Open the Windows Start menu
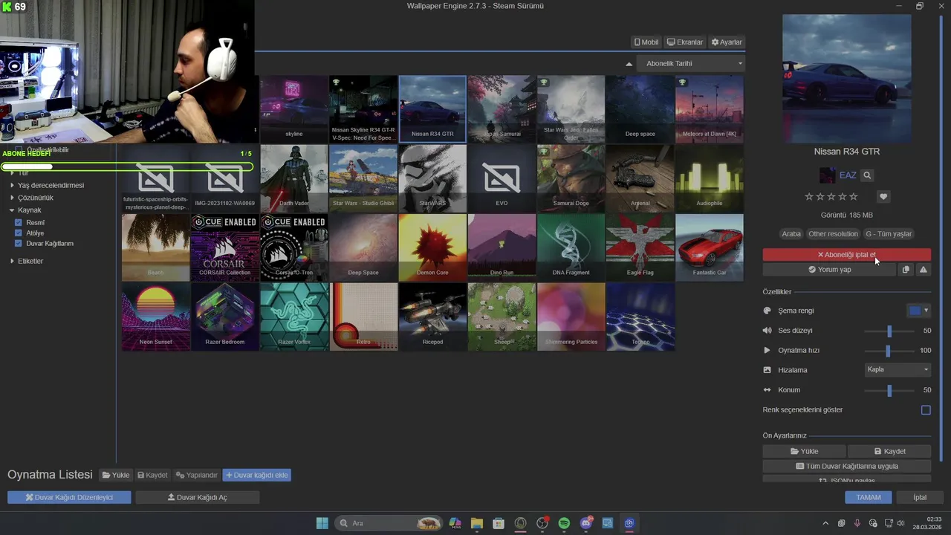The height and width of the screenshot is (535, 951). click(x=322, y=523)
